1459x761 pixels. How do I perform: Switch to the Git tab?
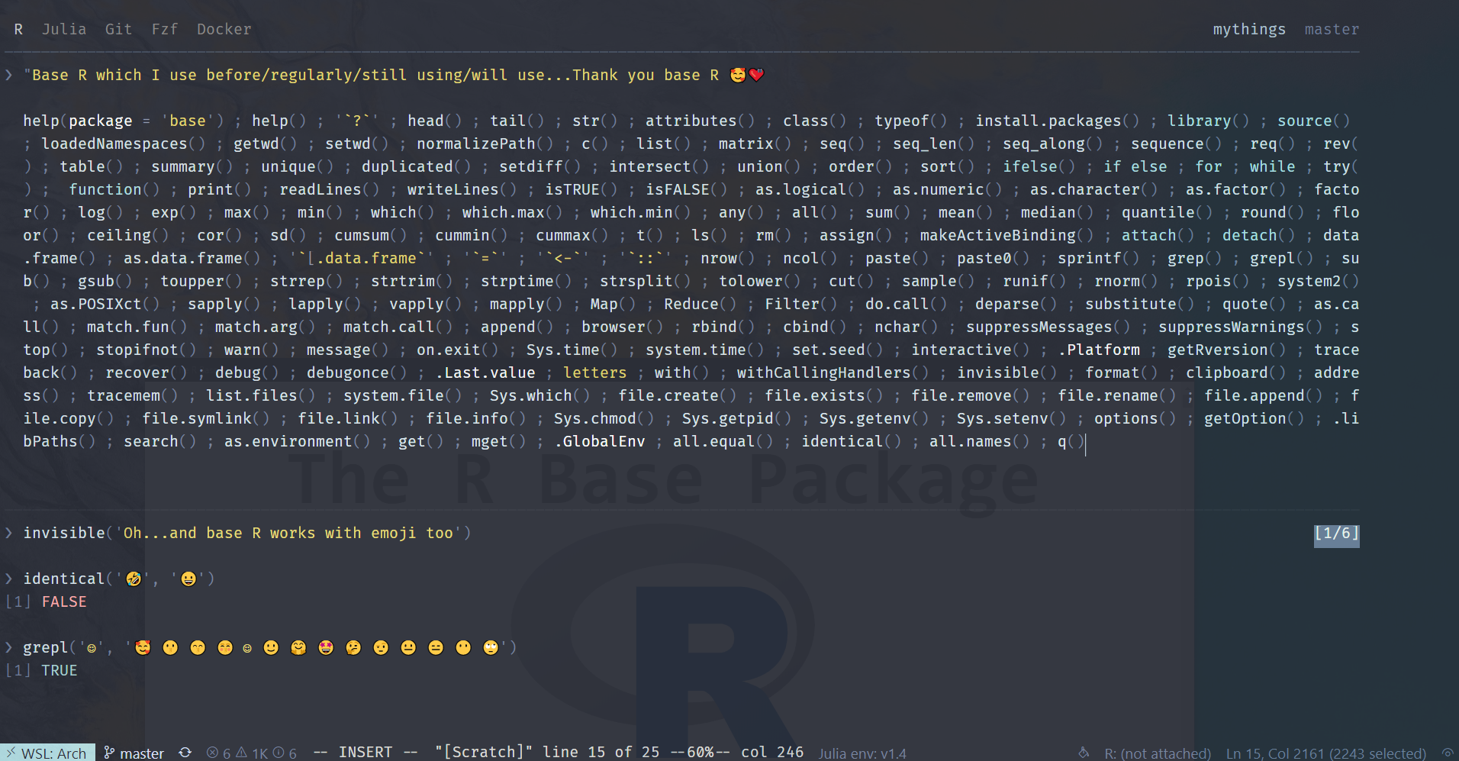point(118,29)
